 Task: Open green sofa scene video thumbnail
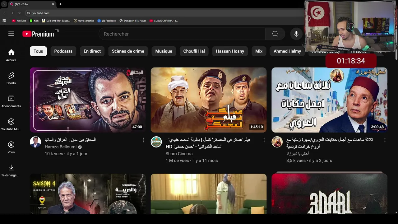[209, 194]
